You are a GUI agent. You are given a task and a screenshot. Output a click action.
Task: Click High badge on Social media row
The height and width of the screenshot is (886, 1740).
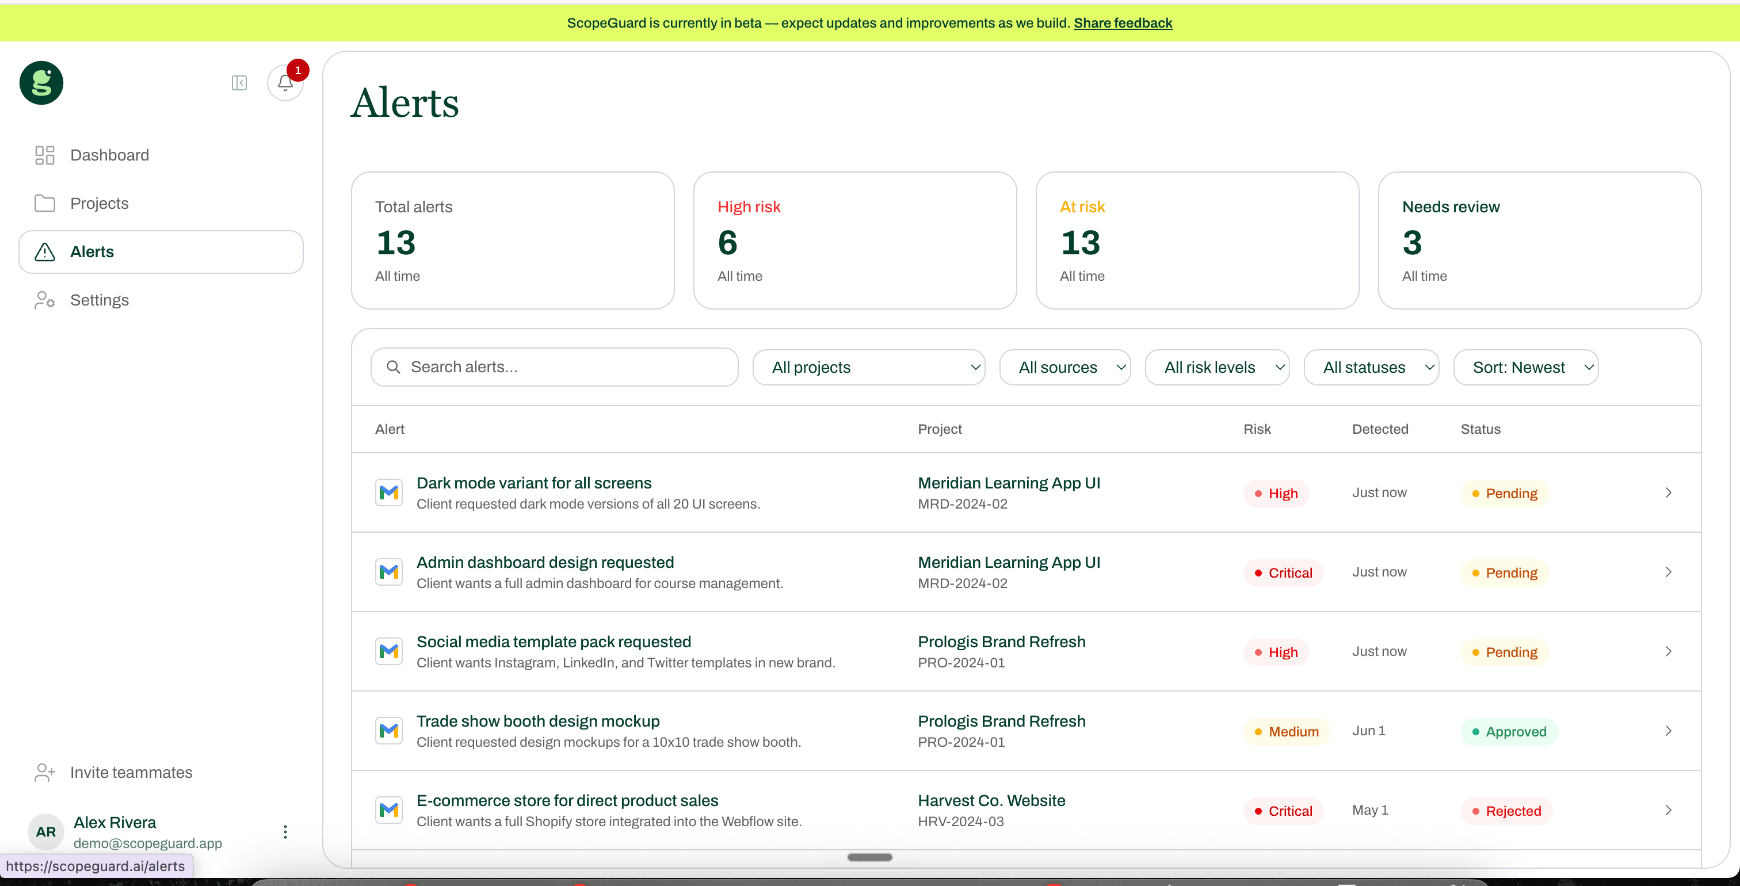tap(1276, 652)
